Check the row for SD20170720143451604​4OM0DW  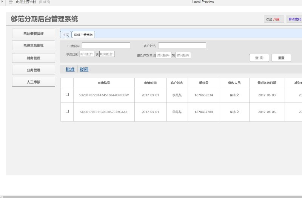click(67, 94)
